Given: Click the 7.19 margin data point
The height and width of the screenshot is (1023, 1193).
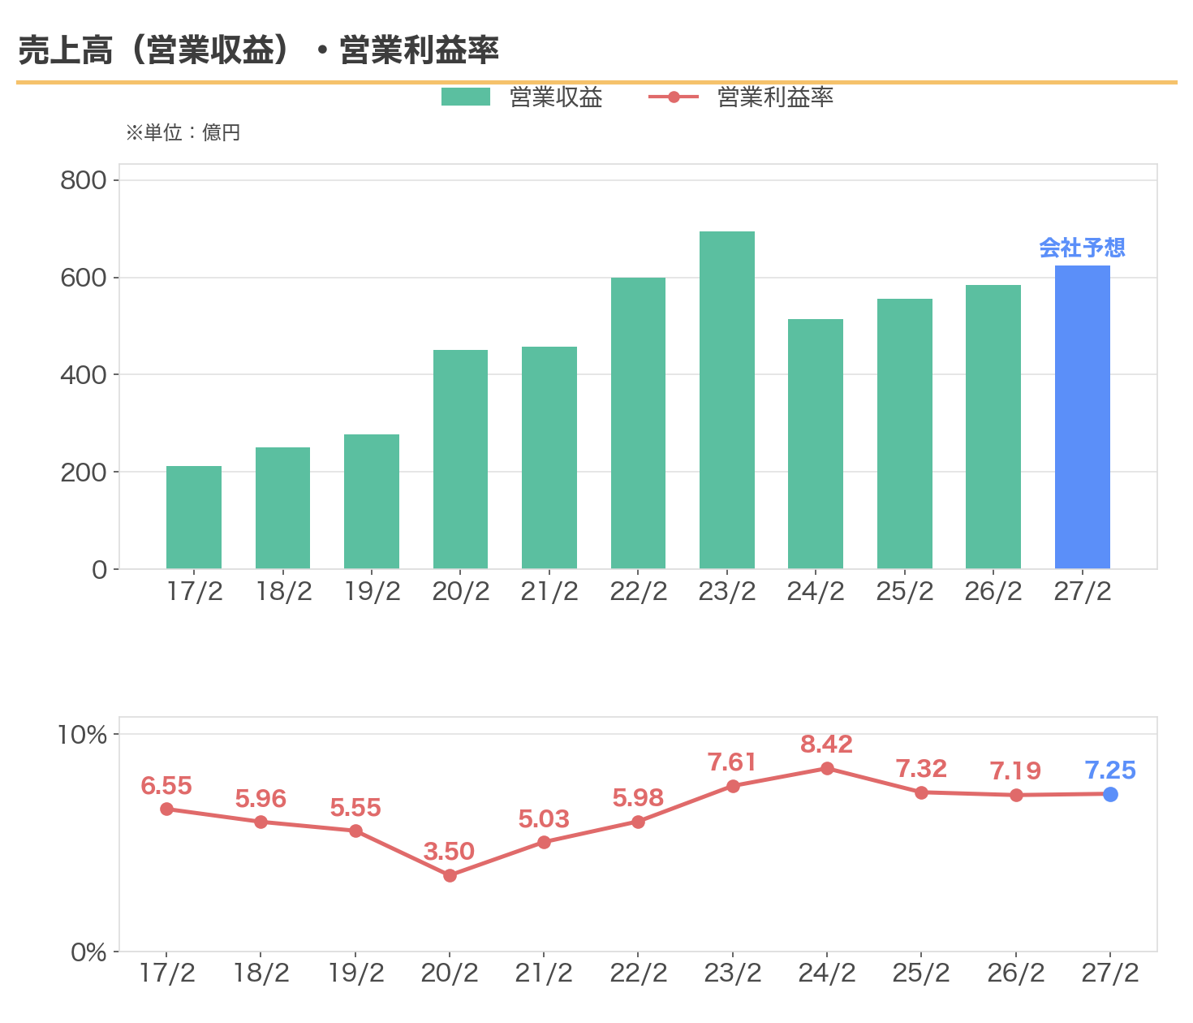Looking at the screenshot, I should click(x=1016, y=795).
